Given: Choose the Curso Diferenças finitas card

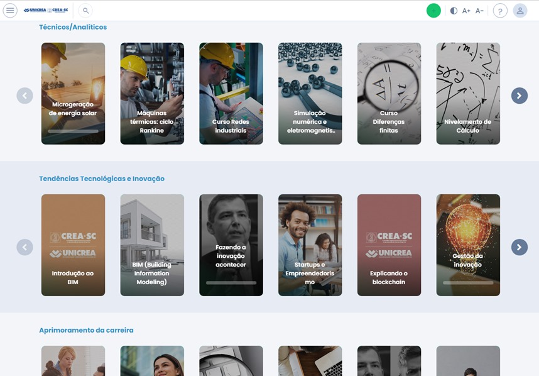Looking at the screenshot, I should point(389,94).
